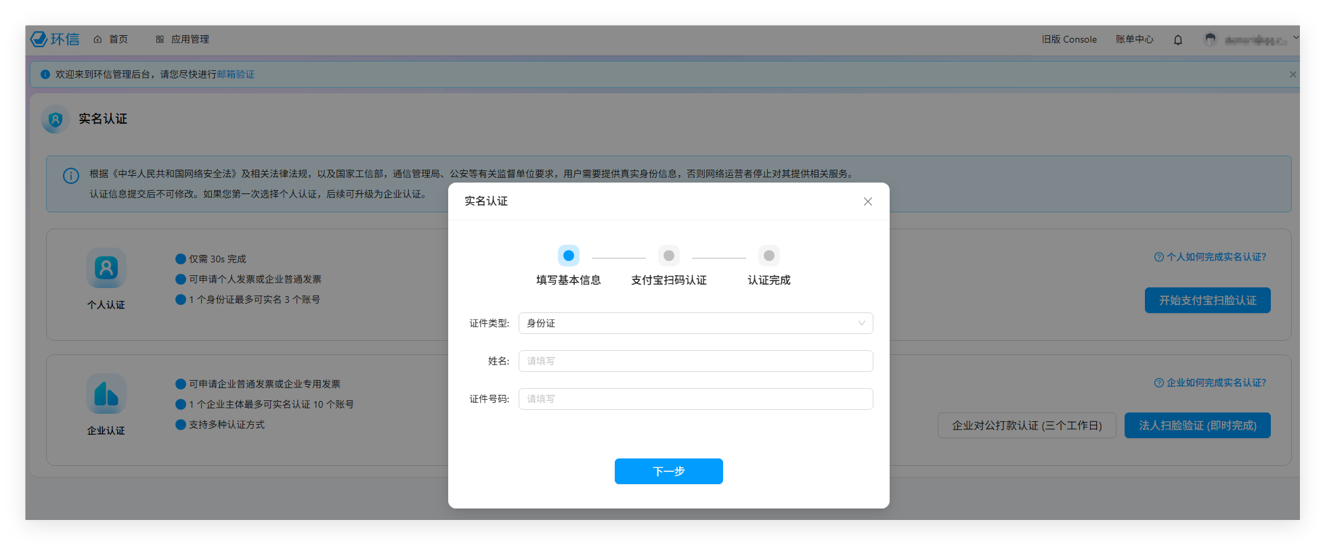
Task: Click the 实名认证 shield icon
Action: click(56, 120)
